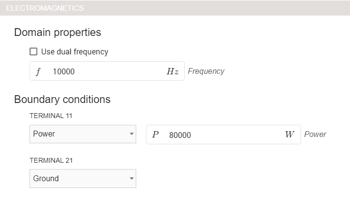Click the Hz unit in the frequency field

tap(173, 71)
